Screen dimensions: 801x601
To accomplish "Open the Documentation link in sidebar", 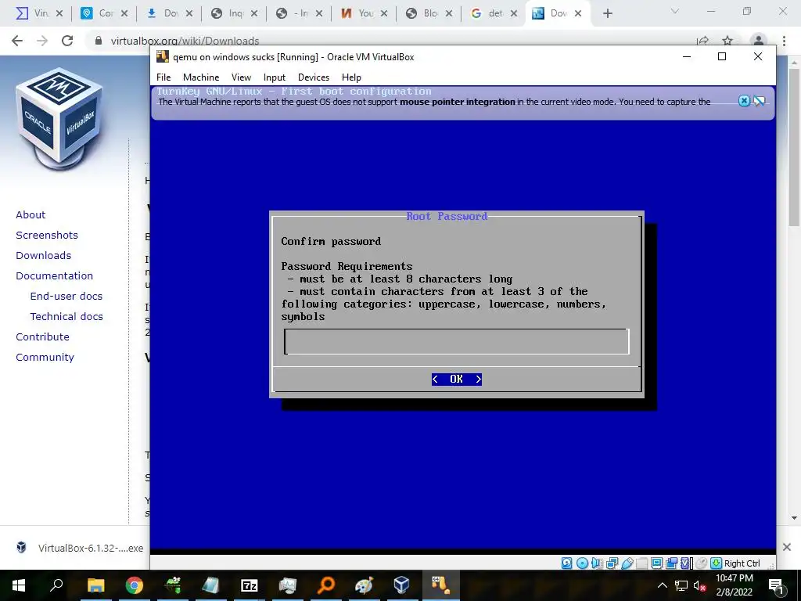I will tap(54, 276).
